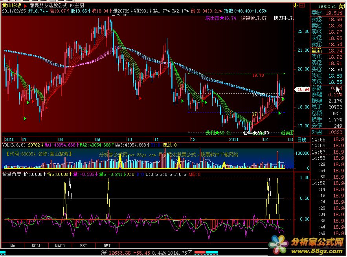347x257 pixels.
Task: Click the red flag icon beside 黄山旅游
Action: point(25,5)
